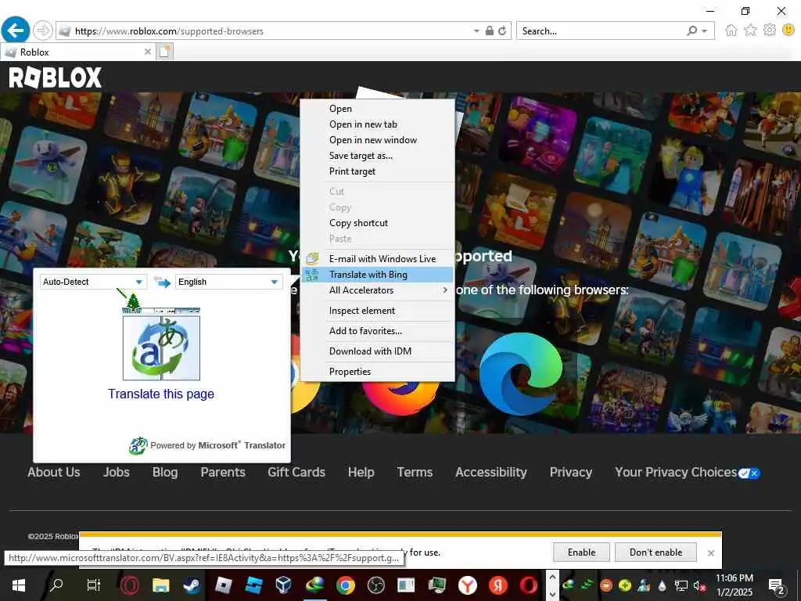Viewport: 801px width, 601px height.
Task: Close the Roblox tab
Action: click(x=147, y=52)
